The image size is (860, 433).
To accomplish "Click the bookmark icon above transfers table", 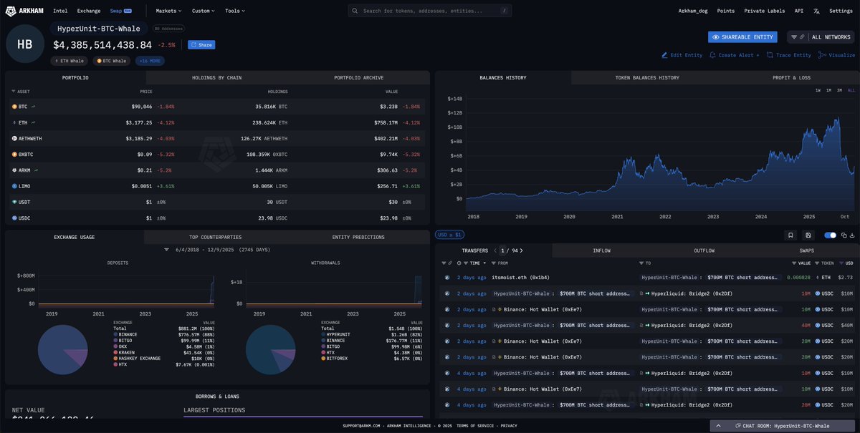I will point(790,235).
